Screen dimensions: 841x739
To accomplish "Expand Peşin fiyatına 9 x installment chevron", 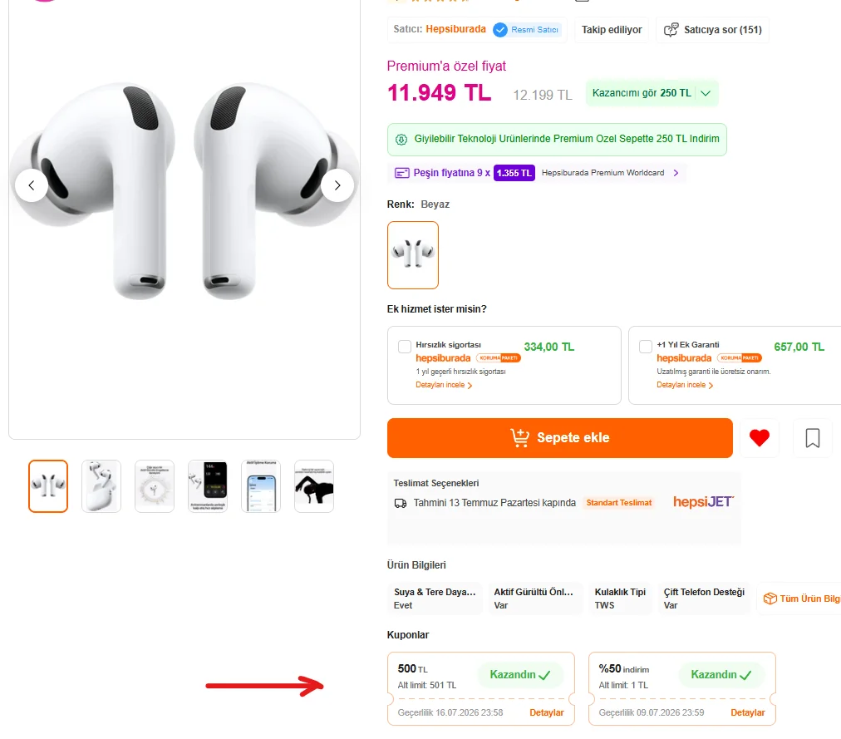I will [676, 173].
